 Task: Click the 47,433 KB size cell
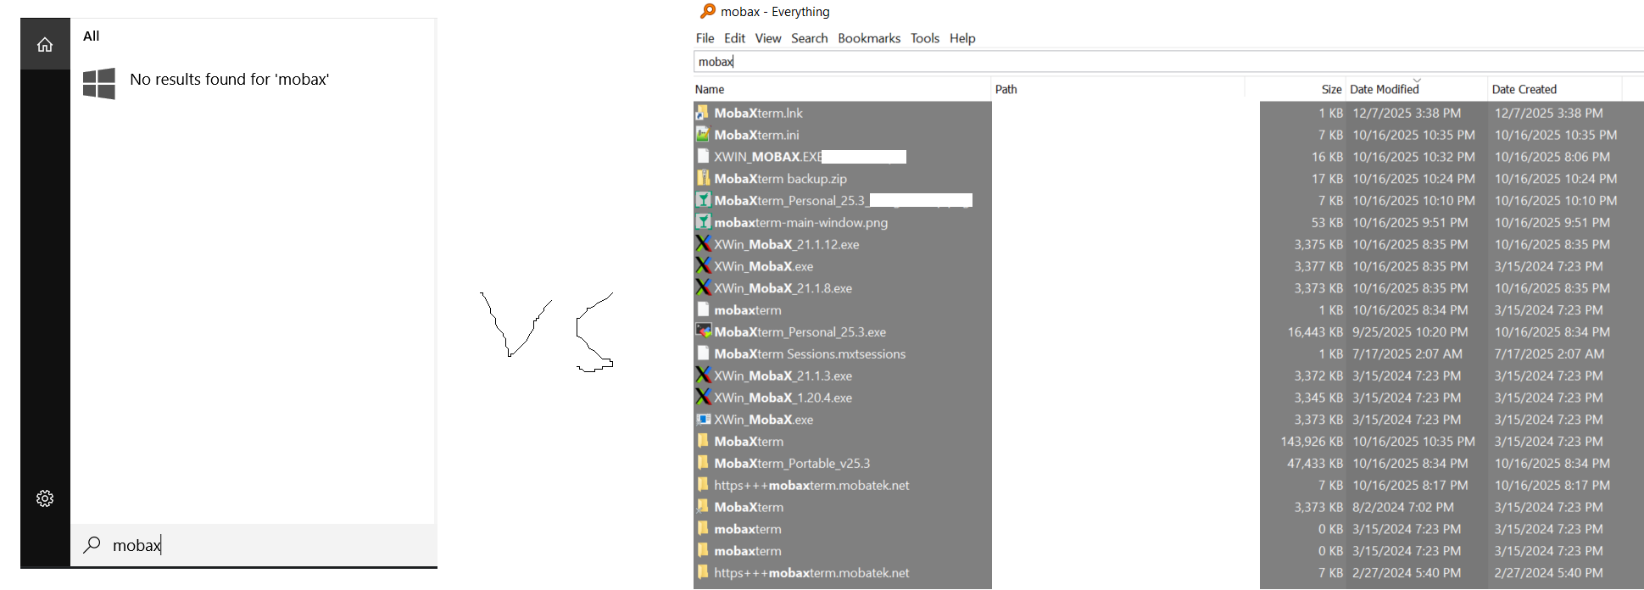tap(1315, 463)
